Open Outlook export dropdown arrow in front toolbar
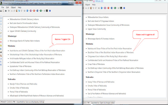 pyautogui.click(x=29, y=11)
